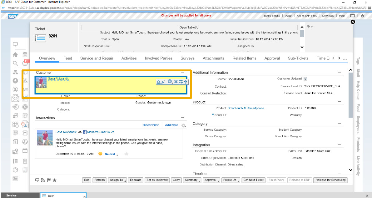Image resolution: width=372 pixels, height=198 pixels.
Task: Go to the Activities tab
Action: (x=129, y=58)
